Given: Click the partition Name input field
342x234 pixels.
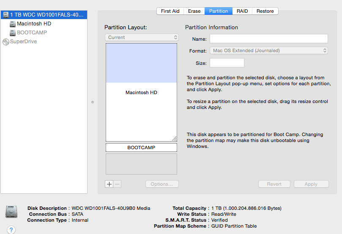Looking at the screenshot, I should 269,39.
